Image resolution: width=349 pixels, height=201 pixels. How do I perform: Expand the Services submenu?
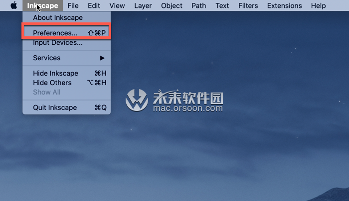tap(66, 58)
